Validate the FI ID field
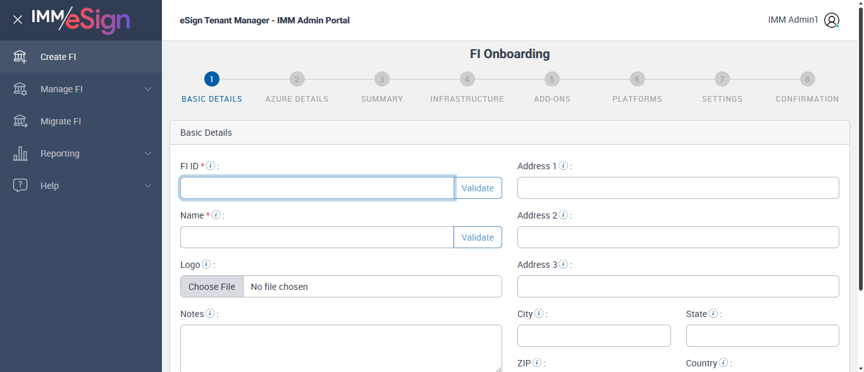Viewport: 864px width, 372px height. point(478,188)
